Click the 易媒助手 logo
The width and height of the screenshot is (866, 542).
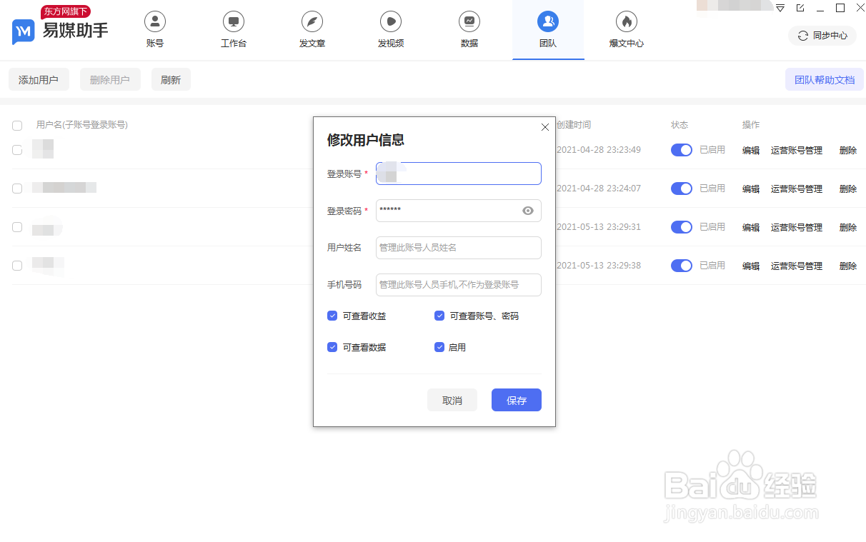pos(61,30)
